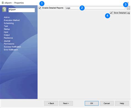This screenshot has height=108, width=131.
Task: Uncheck Store Detailed Log checkbox
Action: (111, 13)
